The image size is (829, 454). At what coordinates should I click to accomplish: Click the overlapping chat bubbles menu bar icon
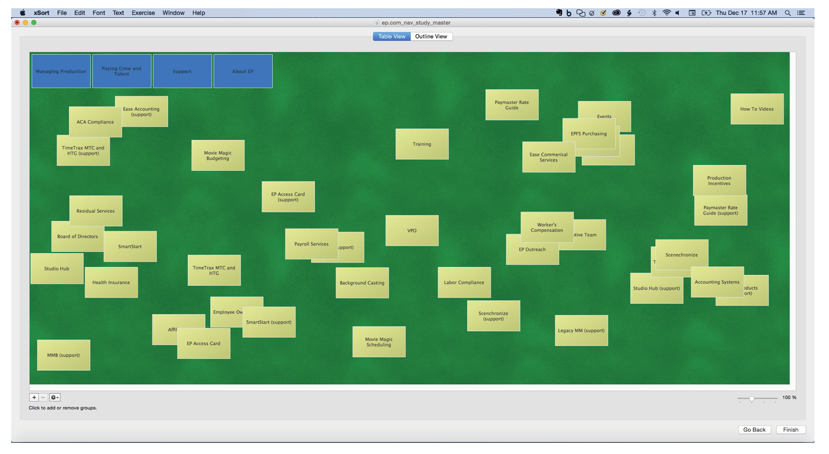(x=581, y=13)
